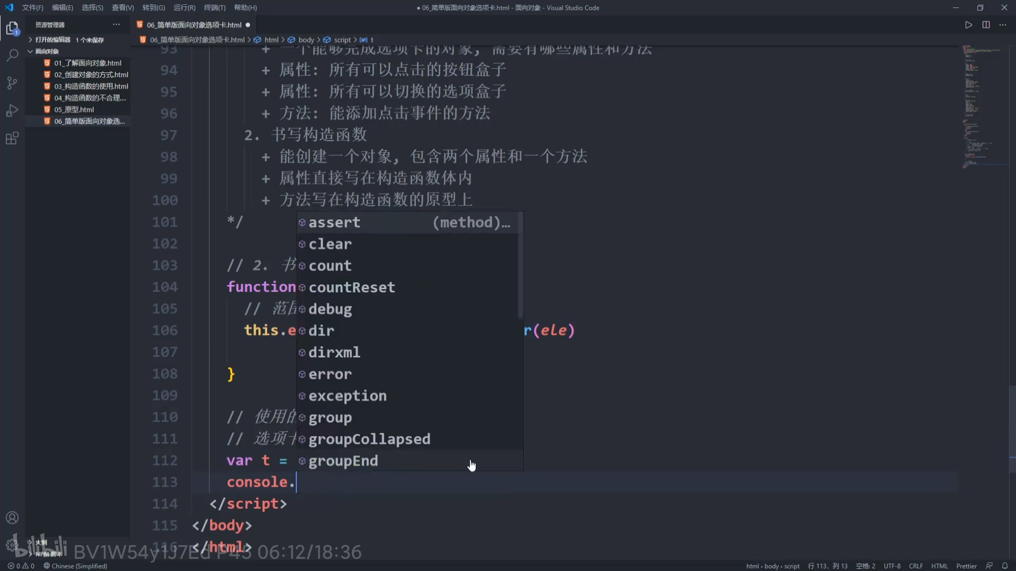Click the Prettier status bar button

click(966, 566)
